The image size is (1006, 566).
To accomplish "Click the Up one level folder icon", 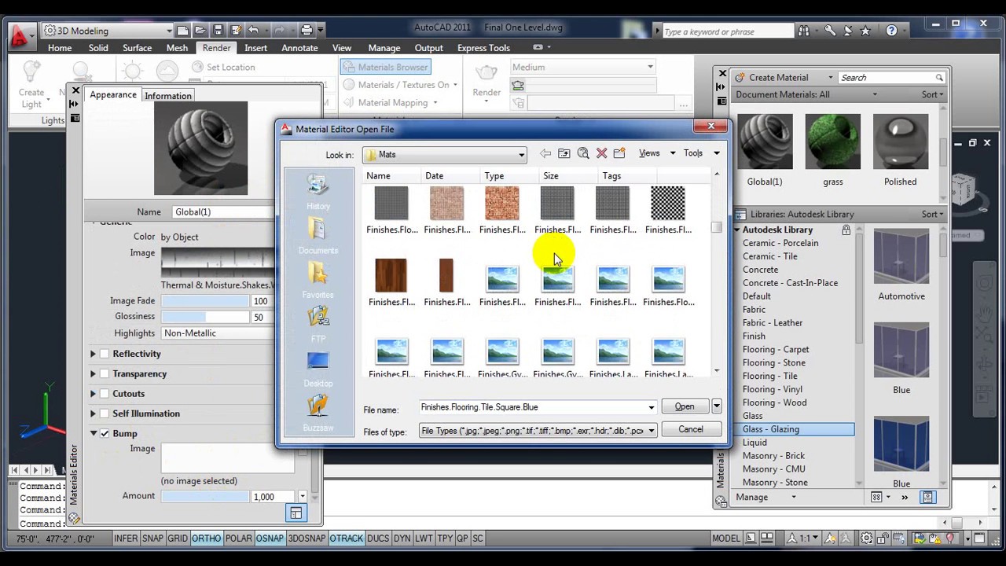I will [564, 153].
